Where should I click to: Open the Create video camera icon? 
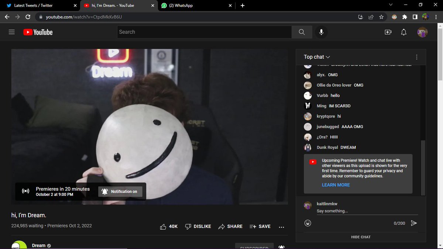tap(388, 32)
